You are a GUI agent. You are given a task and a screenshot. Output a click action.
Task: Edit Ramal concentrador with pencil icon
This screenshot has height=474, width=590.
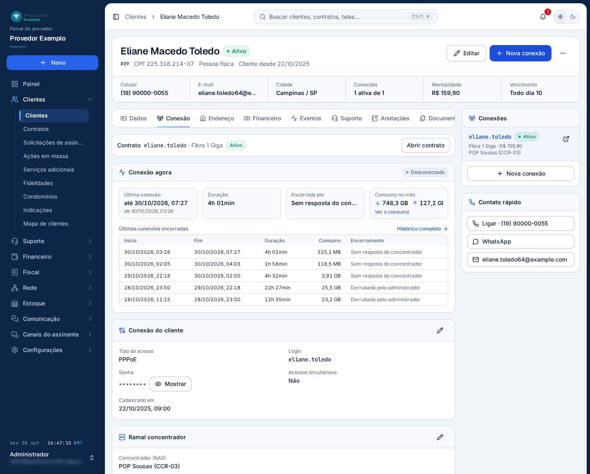tap(440, 437)
